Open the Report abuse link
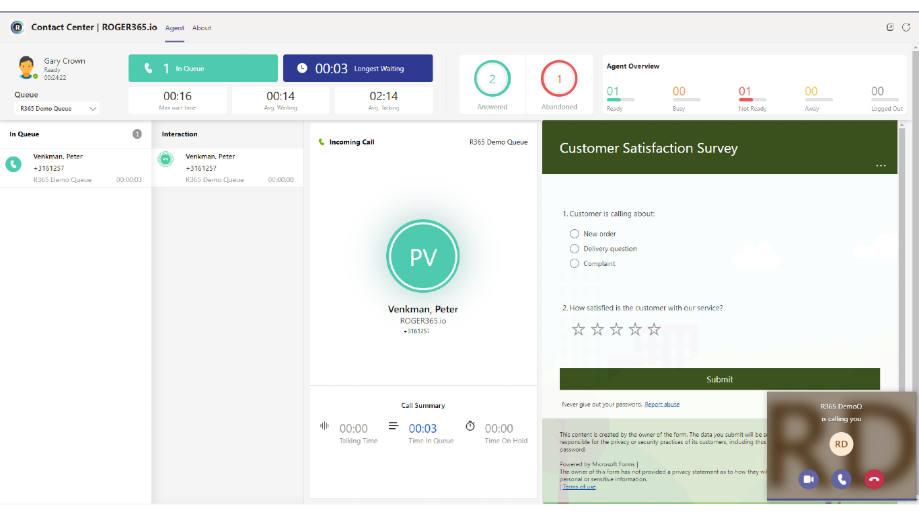 tap(662, 404)
